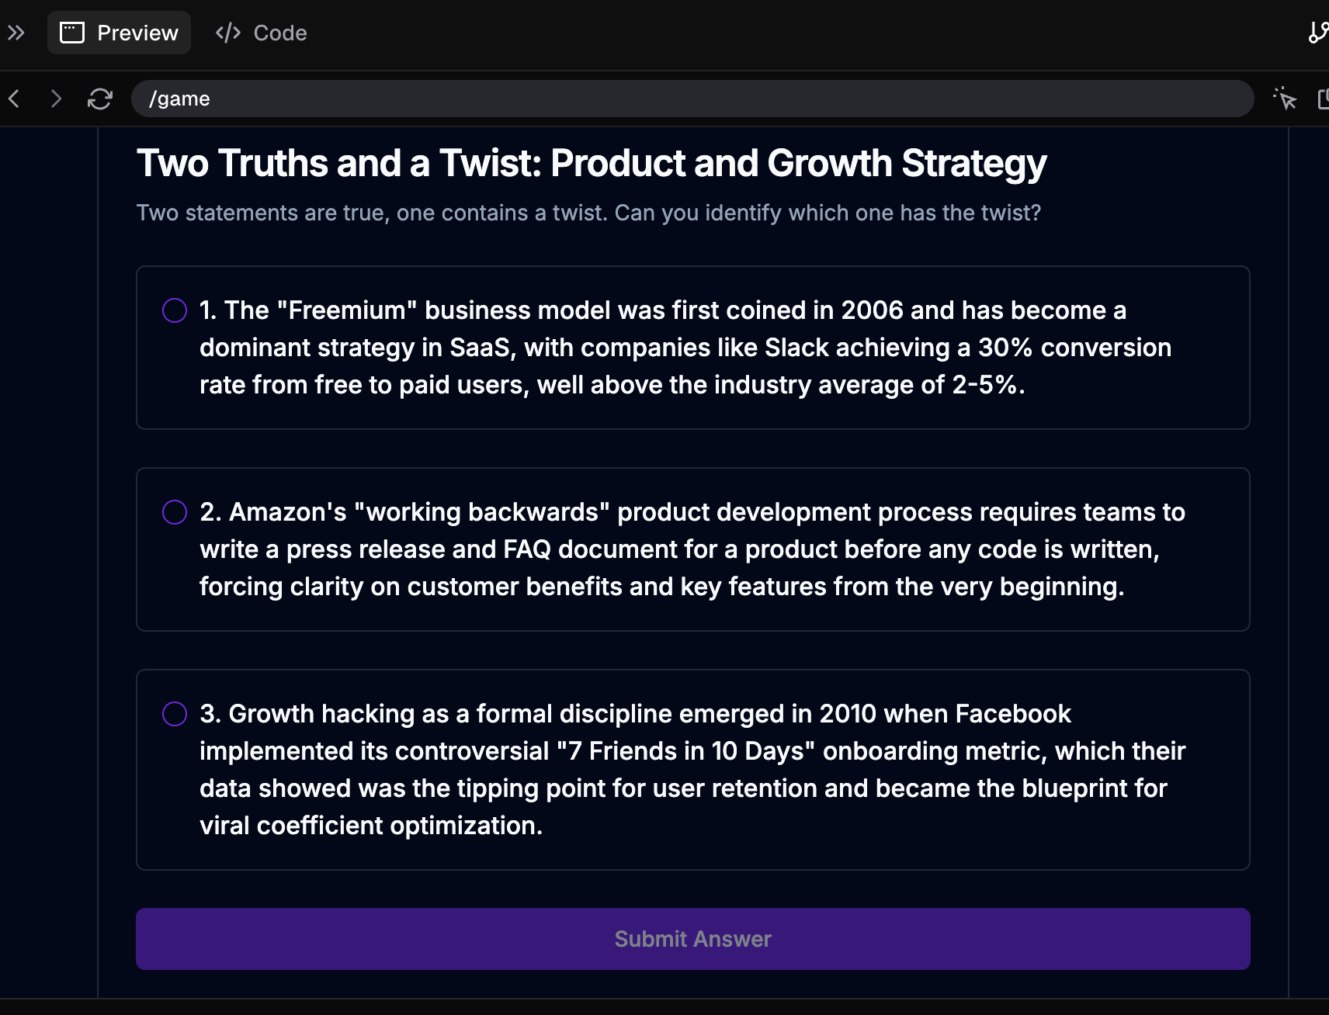Reload the preview page

pos(100,99)
